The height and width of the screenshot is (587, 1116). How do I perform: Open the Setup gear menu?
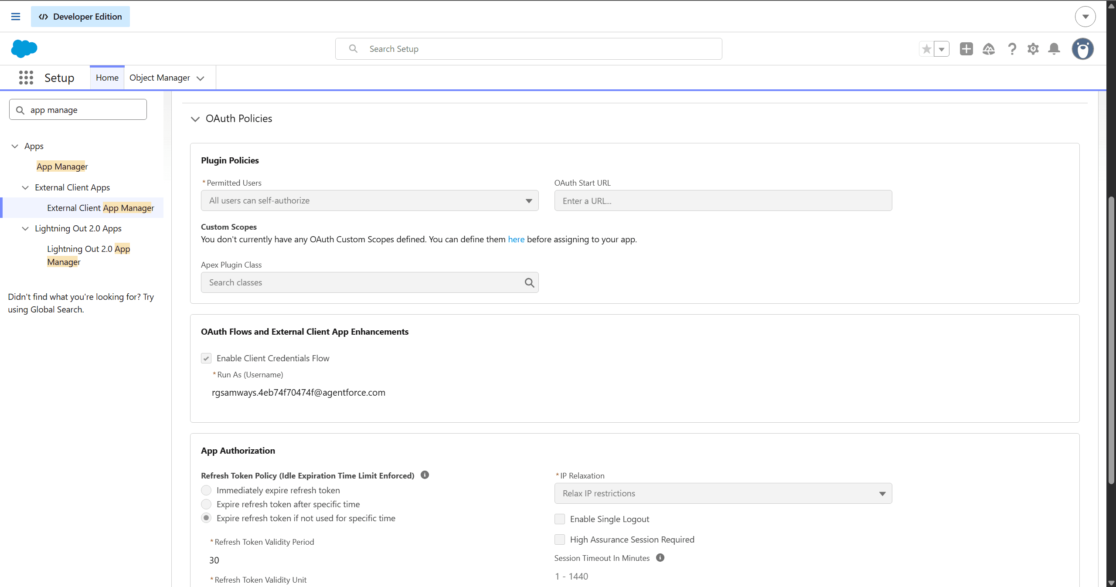point(1033,49)
